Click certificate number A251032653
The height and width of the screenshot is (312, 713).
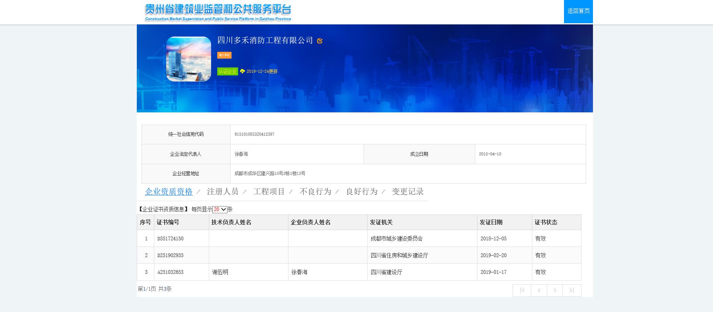[x=170, y=272]
